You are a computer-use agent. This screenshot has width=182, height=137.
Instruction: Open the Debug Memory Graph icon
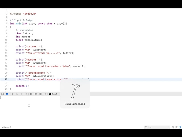(36, 94)
